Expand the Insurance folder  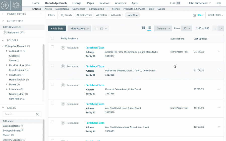click(6, 89)
